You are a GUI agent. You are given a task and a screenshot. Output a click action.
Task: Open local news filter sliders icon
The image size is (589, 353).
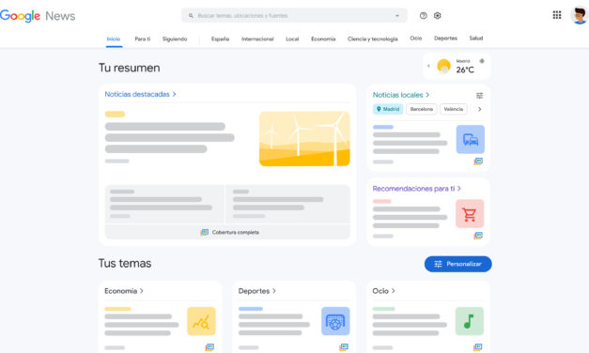pos(480,96)
